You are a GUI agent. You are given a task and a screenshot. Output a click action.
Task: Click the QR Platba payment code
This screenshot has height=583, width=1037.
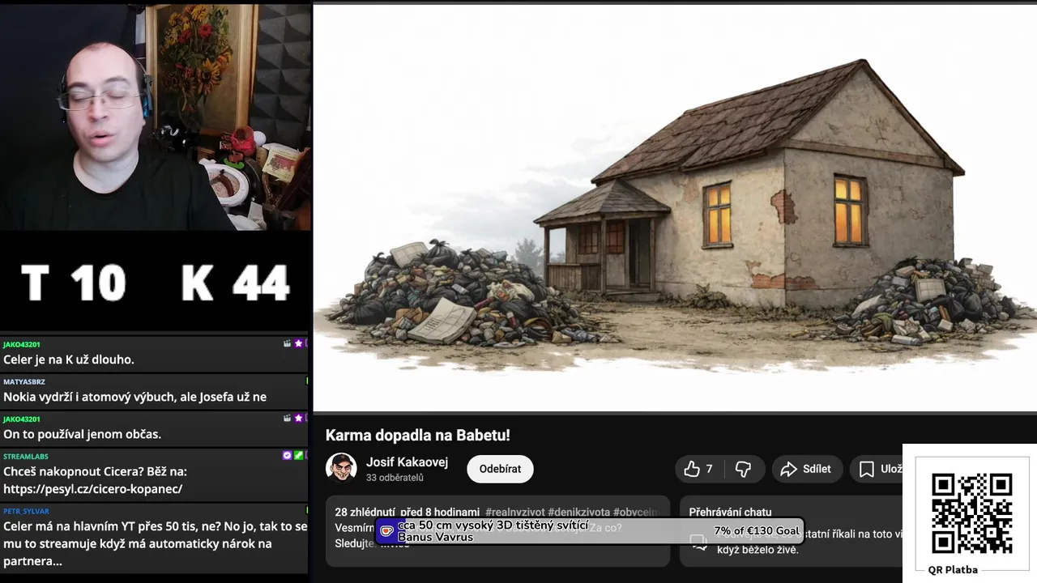971,513
